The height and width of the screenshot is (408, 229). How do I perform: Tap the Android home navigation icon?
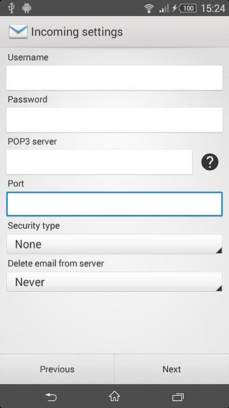114,397
